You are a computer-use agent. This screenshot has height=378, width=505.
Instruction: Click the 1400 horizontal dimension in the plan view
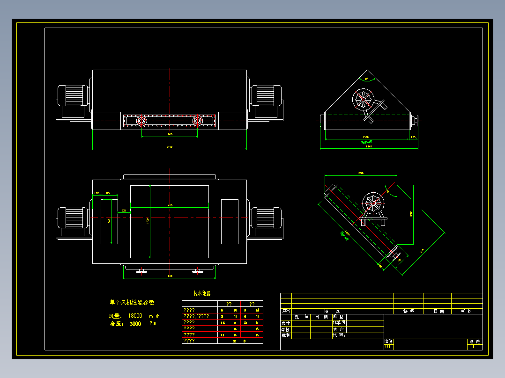pyautogui.click(x=170, y=205)
